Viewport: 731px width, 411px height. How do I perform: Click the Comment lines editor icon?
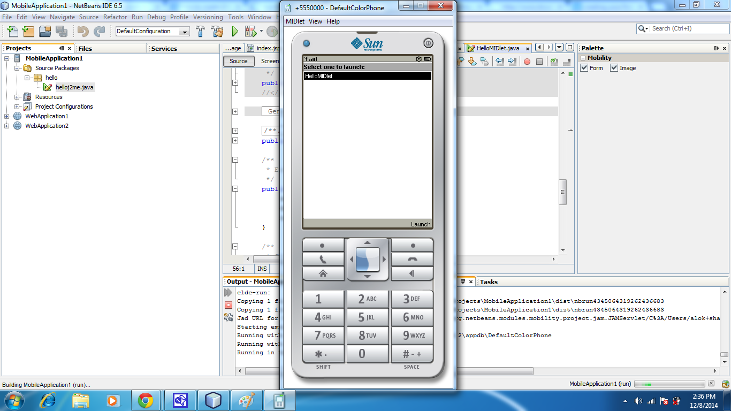[554, 62]
